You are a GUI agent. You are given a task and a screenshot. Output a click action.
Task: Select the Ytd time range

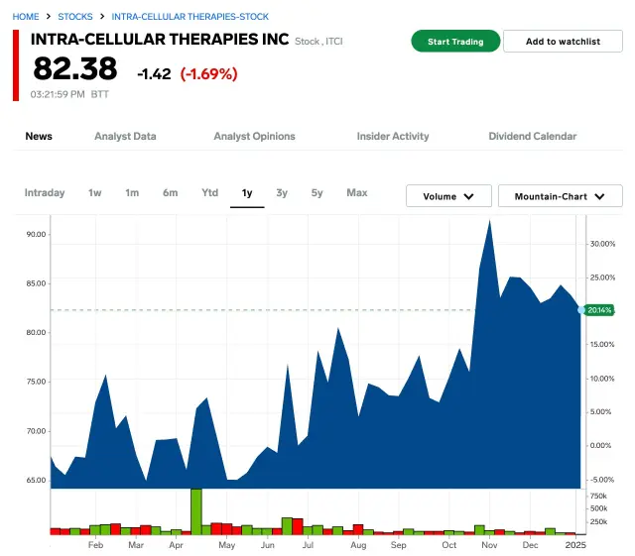pyautogui.click(x=210, y=192)
